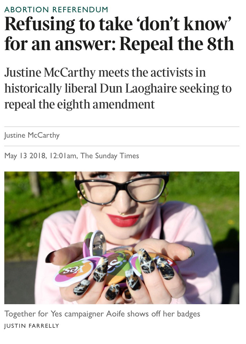246x344 pixels.
Task: Click the subheading starting 'Justine McCarthy meets the activists'
Action: (105, 73)
